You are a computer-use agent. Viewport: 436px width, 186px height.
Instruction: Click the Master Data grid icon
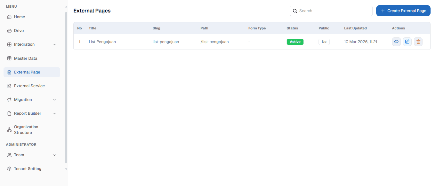click(9, 58)
